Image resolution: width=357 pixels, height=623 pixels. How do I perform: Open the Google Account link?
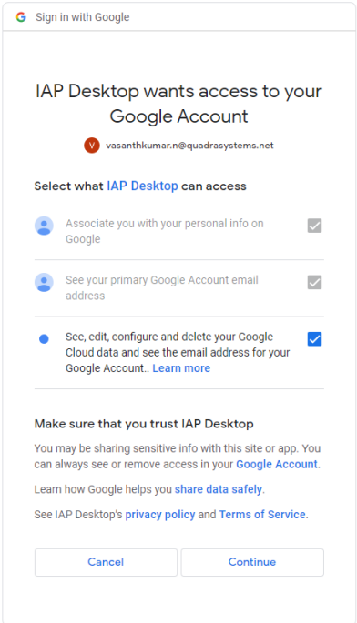[x=277, y=464]
